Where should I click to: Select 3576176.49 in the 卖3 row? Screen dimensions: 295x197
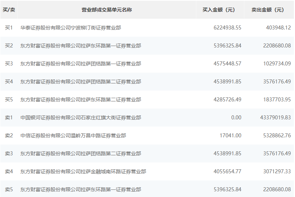[277, 154]
